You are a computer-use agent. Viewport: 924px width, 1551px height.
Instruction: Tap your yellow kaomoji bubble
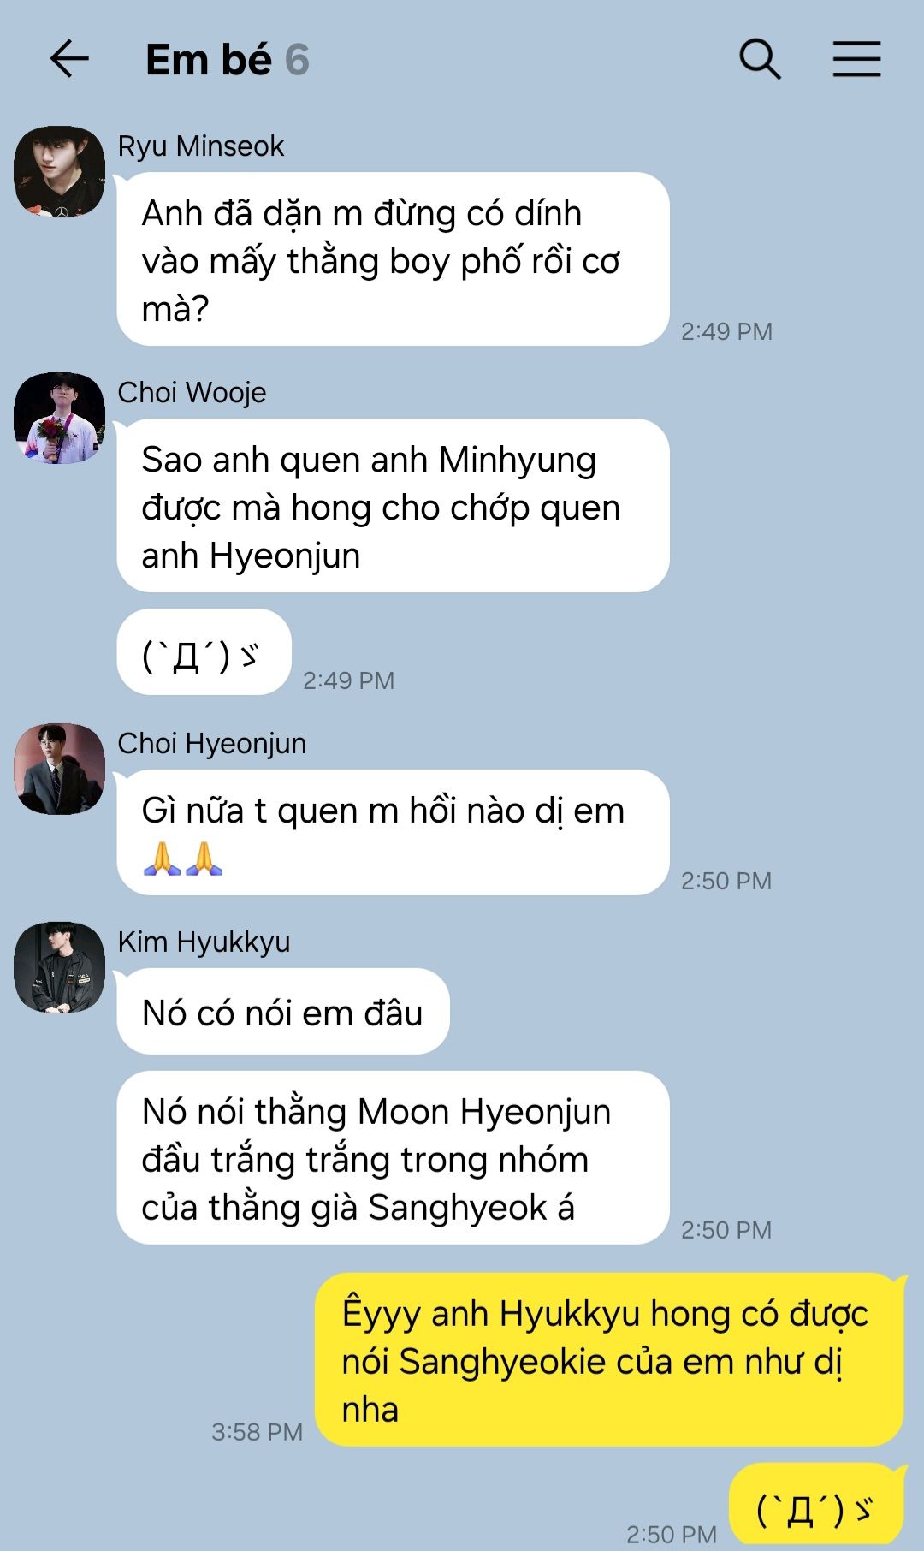[x=816, y=1506]
